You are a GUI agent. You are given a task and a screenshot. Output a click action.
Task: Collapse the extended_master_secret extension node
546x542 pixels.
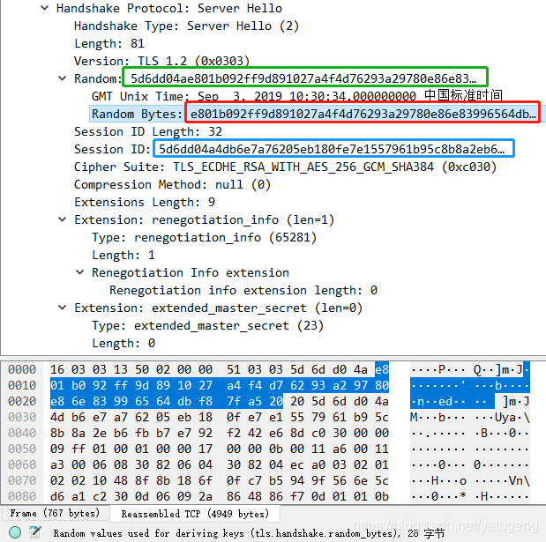[x=62, y=308]
